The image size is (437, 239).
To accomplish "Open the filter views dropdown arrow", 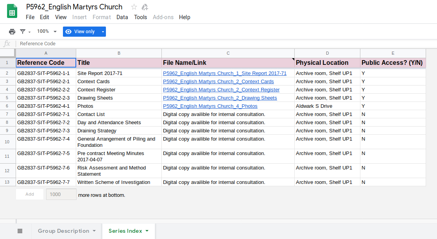I will (x=30, y=32).
